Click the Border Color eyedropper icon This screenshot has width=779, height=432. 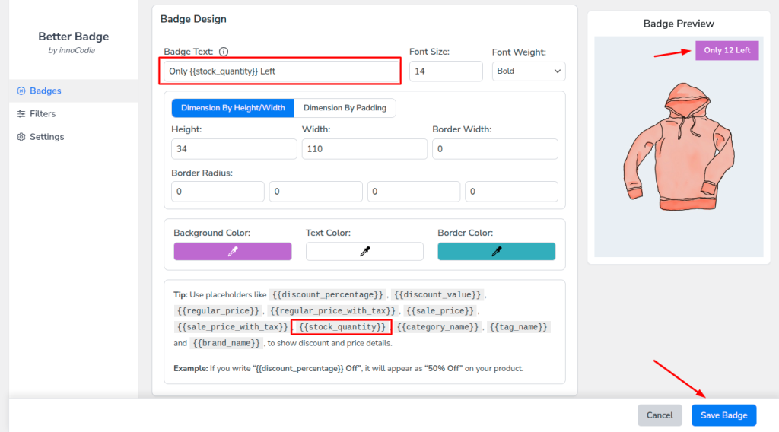point(497,252)
